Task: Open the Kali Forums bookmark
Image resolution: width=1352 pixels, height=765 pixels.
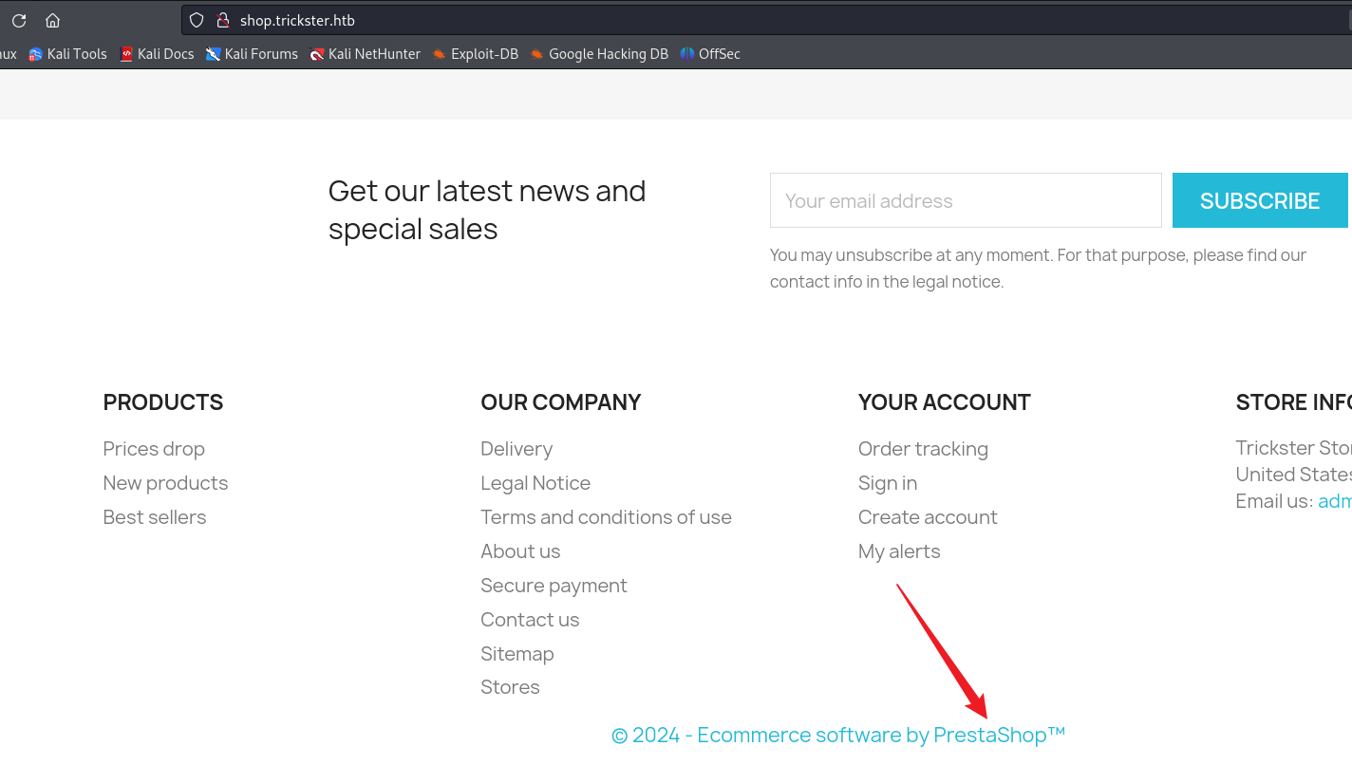Action: 252,54
